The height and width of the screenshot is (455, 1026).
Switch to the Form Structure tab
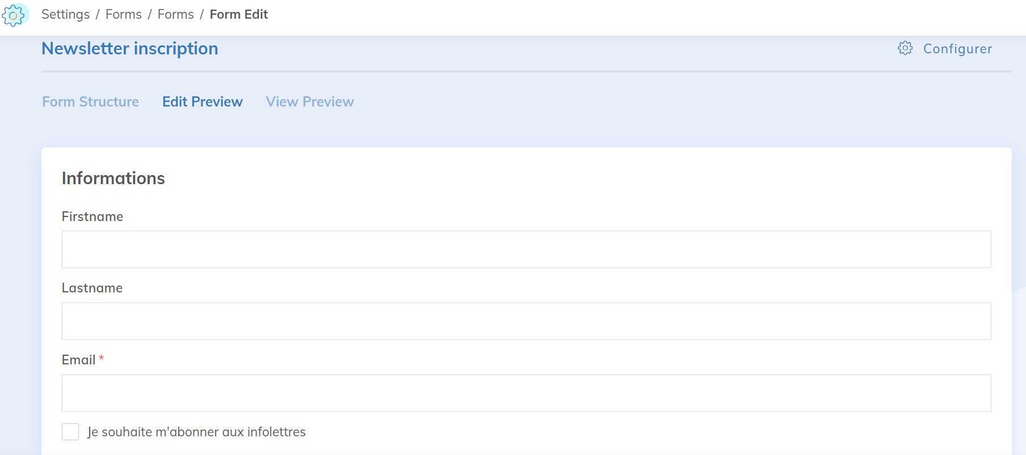[x=90, y=102]
